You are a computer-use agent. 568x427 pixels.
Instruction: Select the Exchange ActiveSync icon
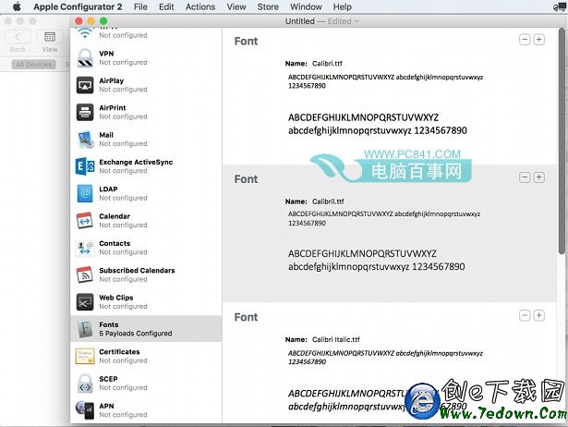pyautogui.click(x=85, y=166)
